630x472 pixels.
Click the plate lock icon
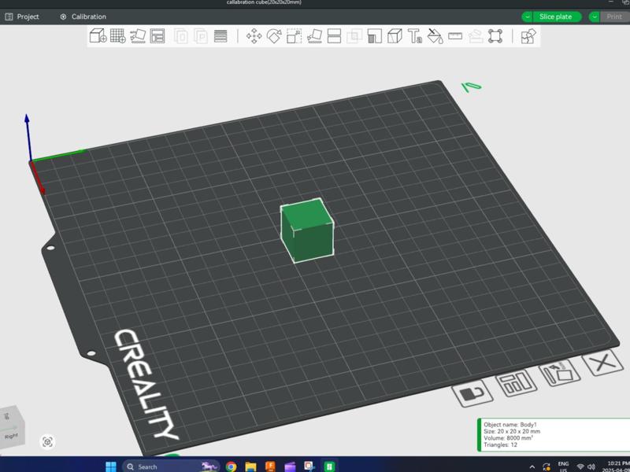click(x=472, y=393)
